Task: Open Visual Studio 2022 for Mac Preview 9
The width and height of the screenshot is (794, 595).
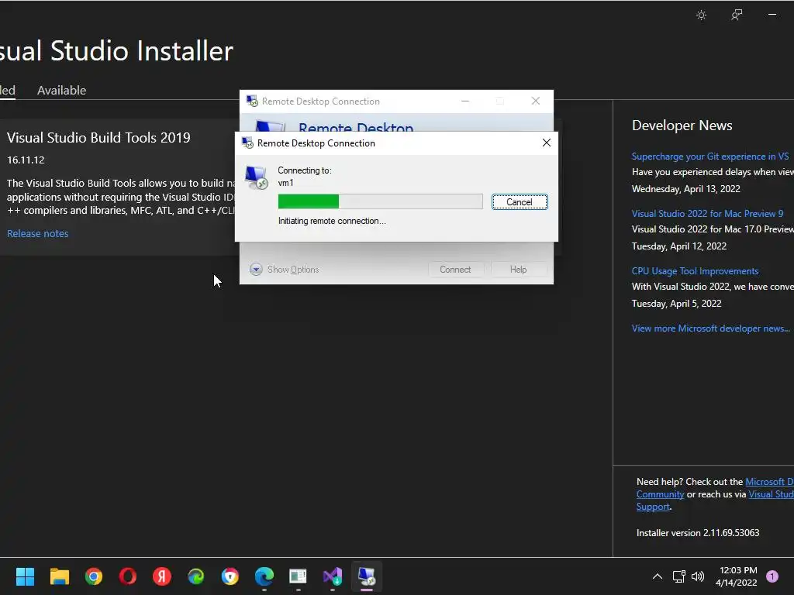Action: [707, 214]
